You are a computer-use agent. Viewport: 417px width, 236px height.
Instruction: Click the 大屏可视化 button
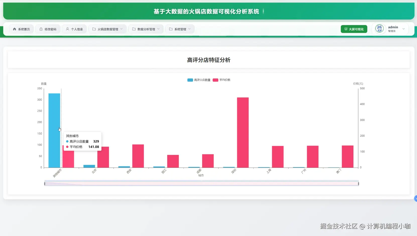pos(354,29)
